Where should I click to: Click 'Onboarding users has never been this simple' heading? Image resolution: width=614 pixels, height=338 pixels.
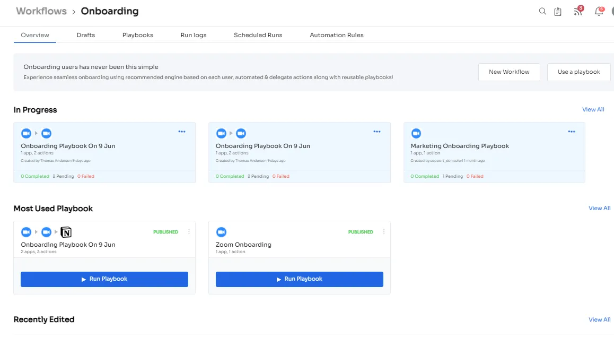pos(91,67)
